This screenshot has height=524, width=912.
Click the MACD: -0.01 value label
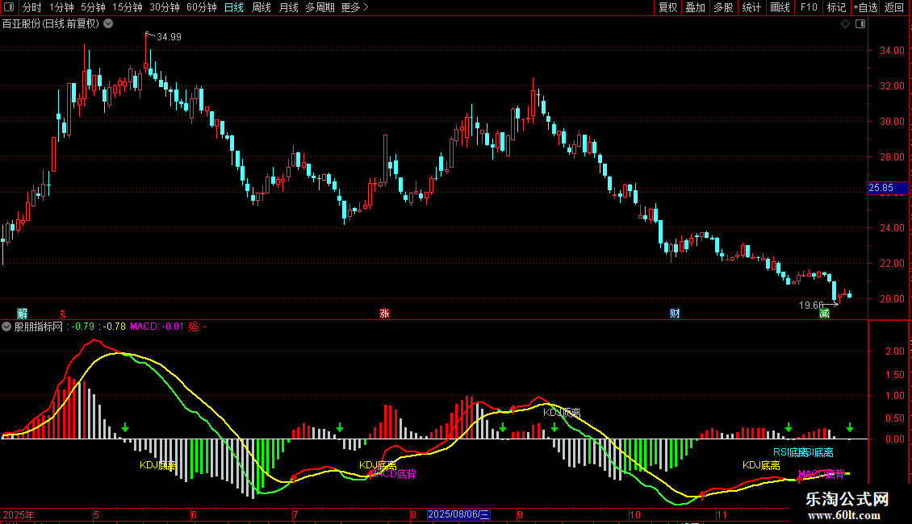click(157, 326)
